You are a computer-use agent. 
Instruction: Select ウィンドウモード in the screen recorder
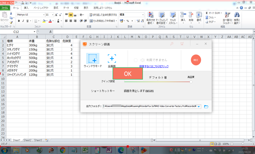[x=93, y=60]
